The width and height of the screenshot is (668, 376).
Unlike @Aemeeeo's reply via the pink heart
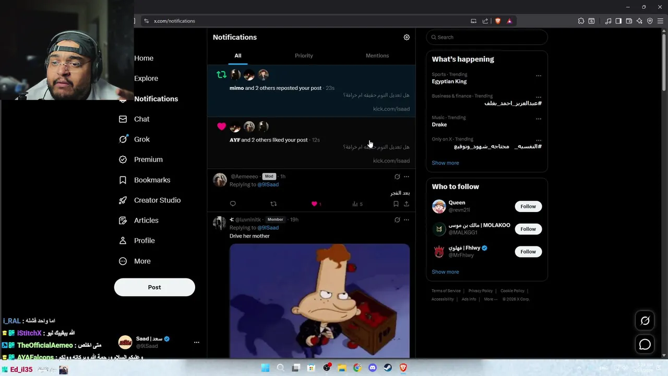(x=314, y=204)
